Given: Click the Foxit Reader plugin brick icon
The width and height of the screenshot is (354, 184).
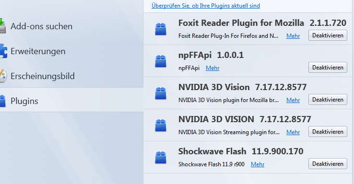Looking at the screenshot, I should 161,29.
